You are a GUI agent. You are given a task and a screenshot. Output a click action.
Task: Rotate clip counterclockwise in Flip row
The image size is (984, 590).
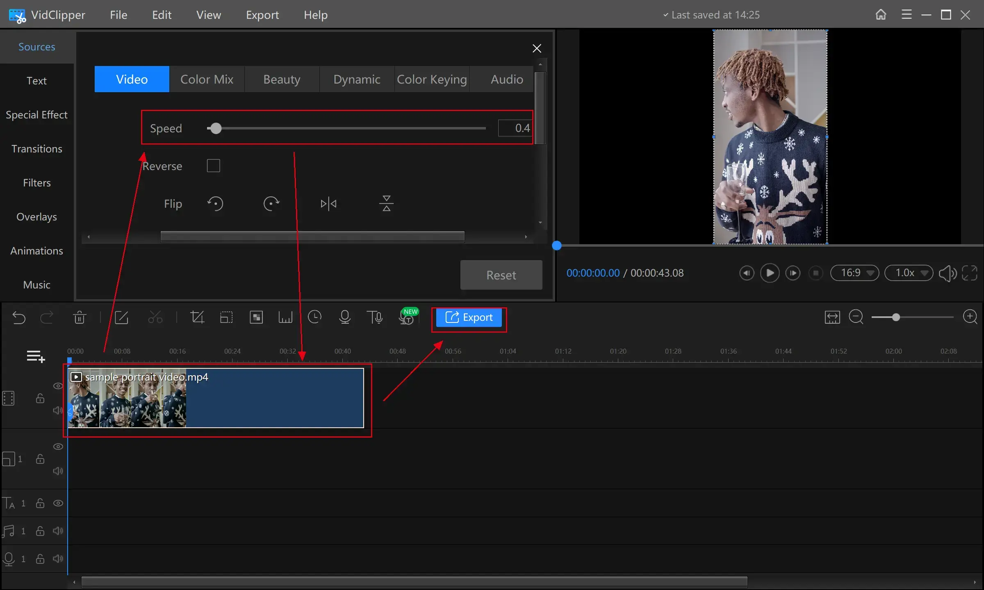tap(215, 204)
